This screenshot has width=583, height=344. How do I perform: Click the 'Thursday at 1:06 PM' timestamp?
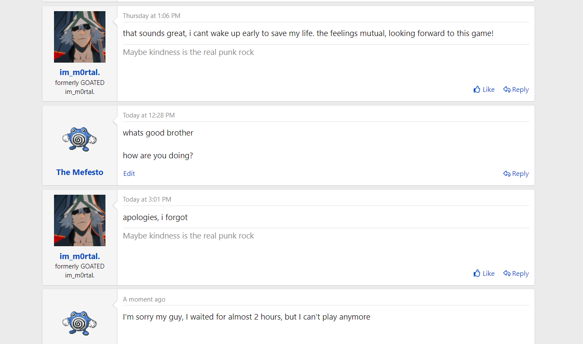click(x=151, y=16)
